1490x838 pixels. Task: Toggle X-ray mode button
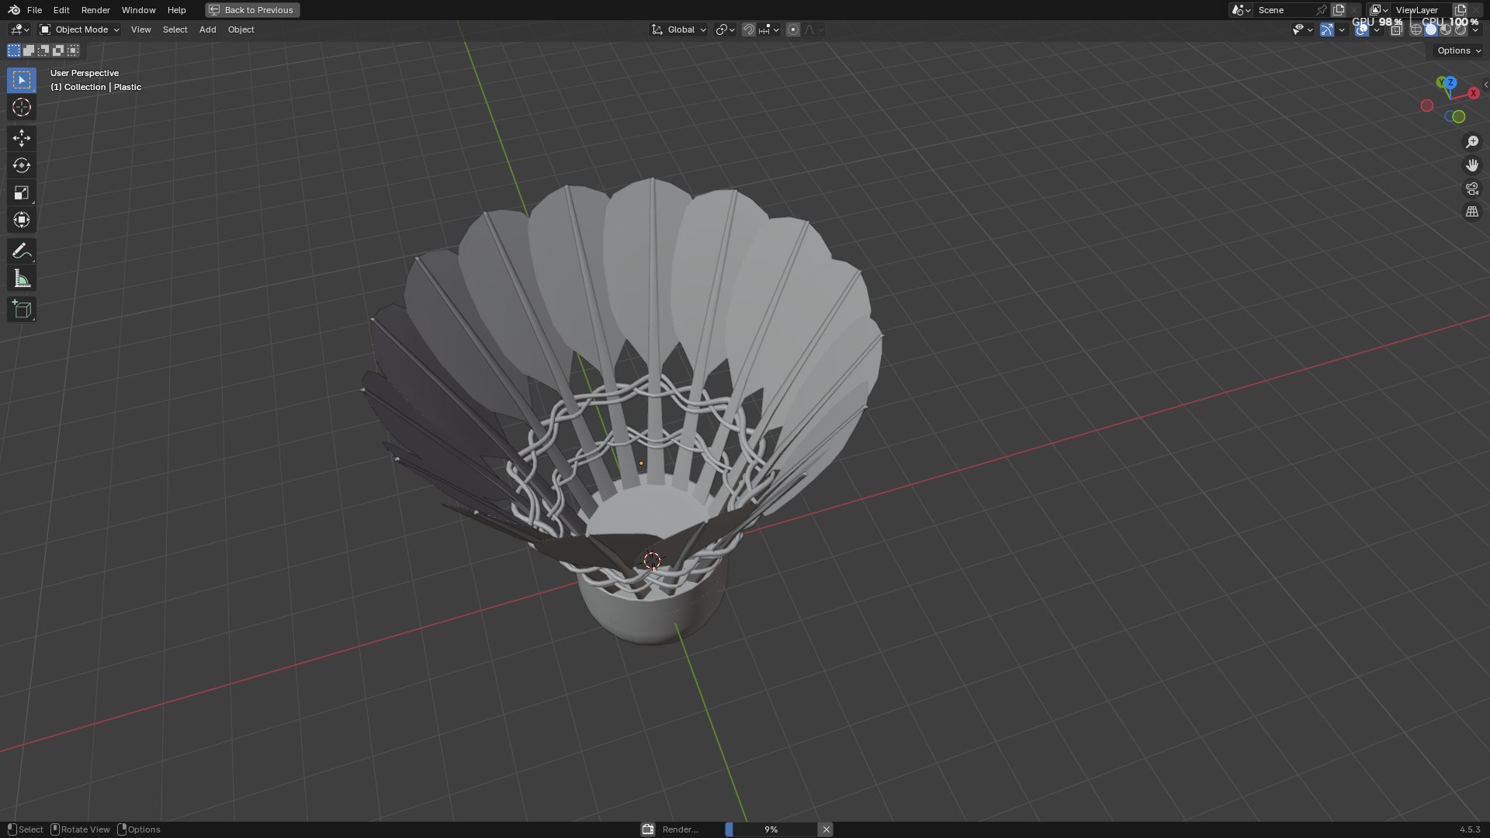[x=1396, y=29]
